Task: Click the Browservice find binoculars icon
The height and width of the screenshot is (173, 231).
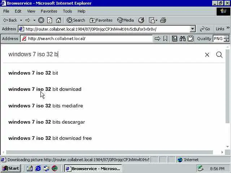Action: point(183,39)
